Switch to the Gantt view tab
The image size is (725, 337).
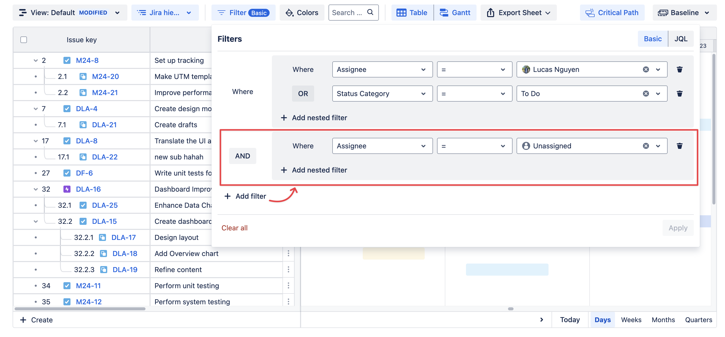click(455, 13)
